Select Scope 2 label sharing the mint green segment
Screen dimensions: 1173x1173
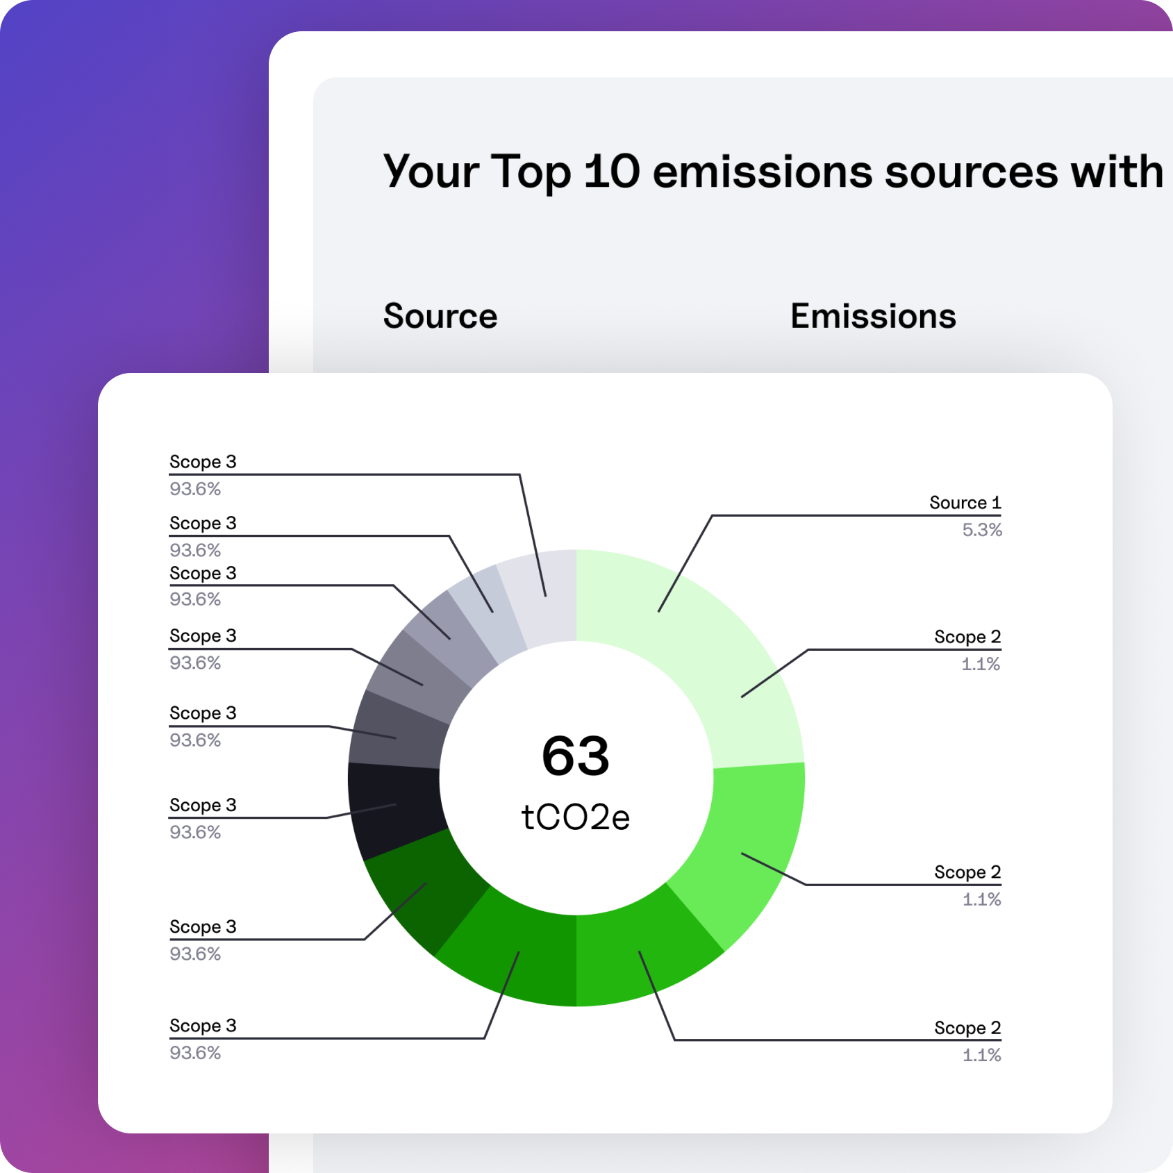click(x=967, y=637)
